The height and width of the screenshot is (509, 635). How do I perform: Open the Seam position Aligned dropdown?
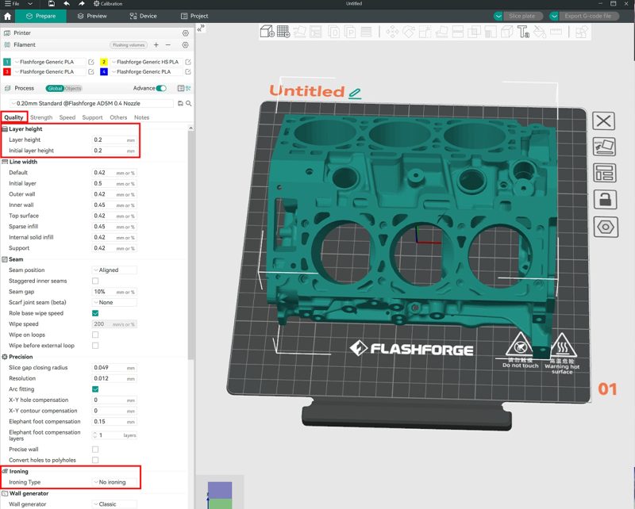(114, 270)
